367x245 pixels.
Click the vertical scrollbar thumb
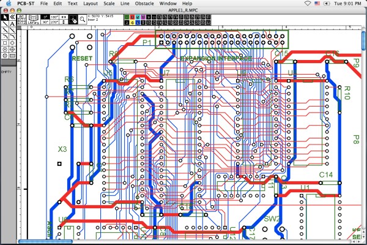click(x=364, y=40)
